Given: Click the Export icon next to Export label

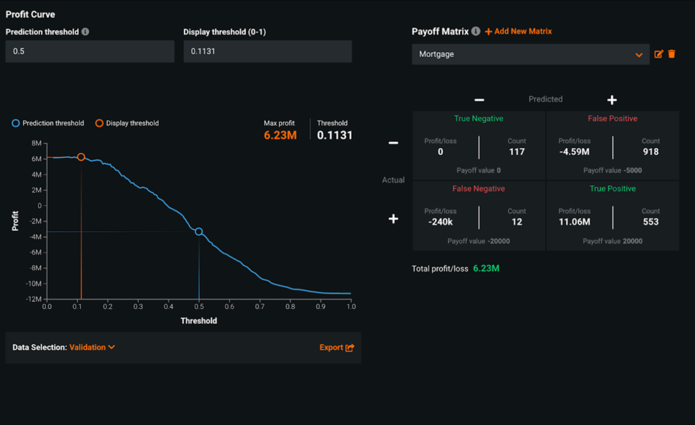Looking at the screenshot, I should (x=352, y=347).
